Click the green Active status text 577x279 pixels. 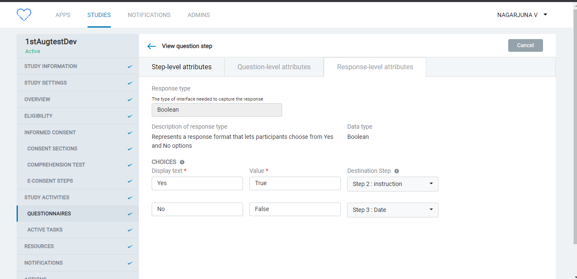click(x=33, y=51)
